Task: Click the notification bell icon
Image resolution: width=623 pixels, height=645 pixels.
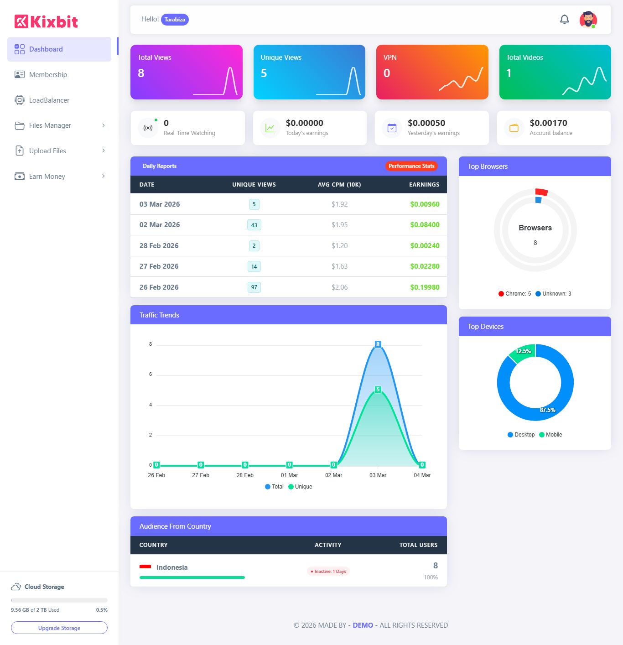Action: [564, 19]
